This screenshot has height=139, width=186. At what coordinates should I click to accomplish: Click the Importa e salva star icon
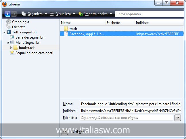point(80,14)
